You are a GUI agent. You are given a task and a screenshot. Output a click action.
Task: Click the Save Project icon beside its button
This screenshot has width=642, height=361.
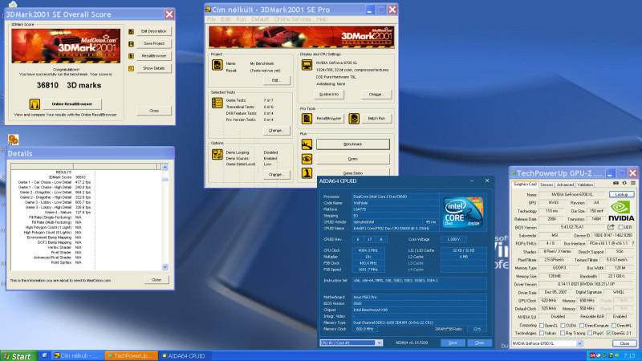click(131, 44)
